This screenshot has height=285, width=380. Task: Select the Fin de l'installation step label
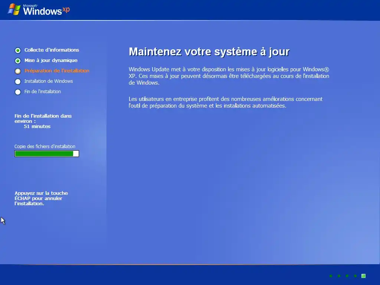click(x=42, y=92)
